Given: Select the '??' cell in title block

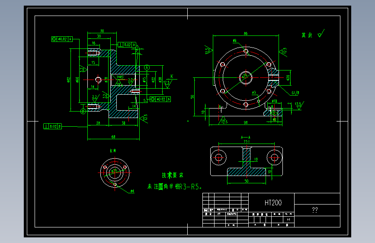Looking at the screenshot, I should pyautogui.click(x=315, y=210).
